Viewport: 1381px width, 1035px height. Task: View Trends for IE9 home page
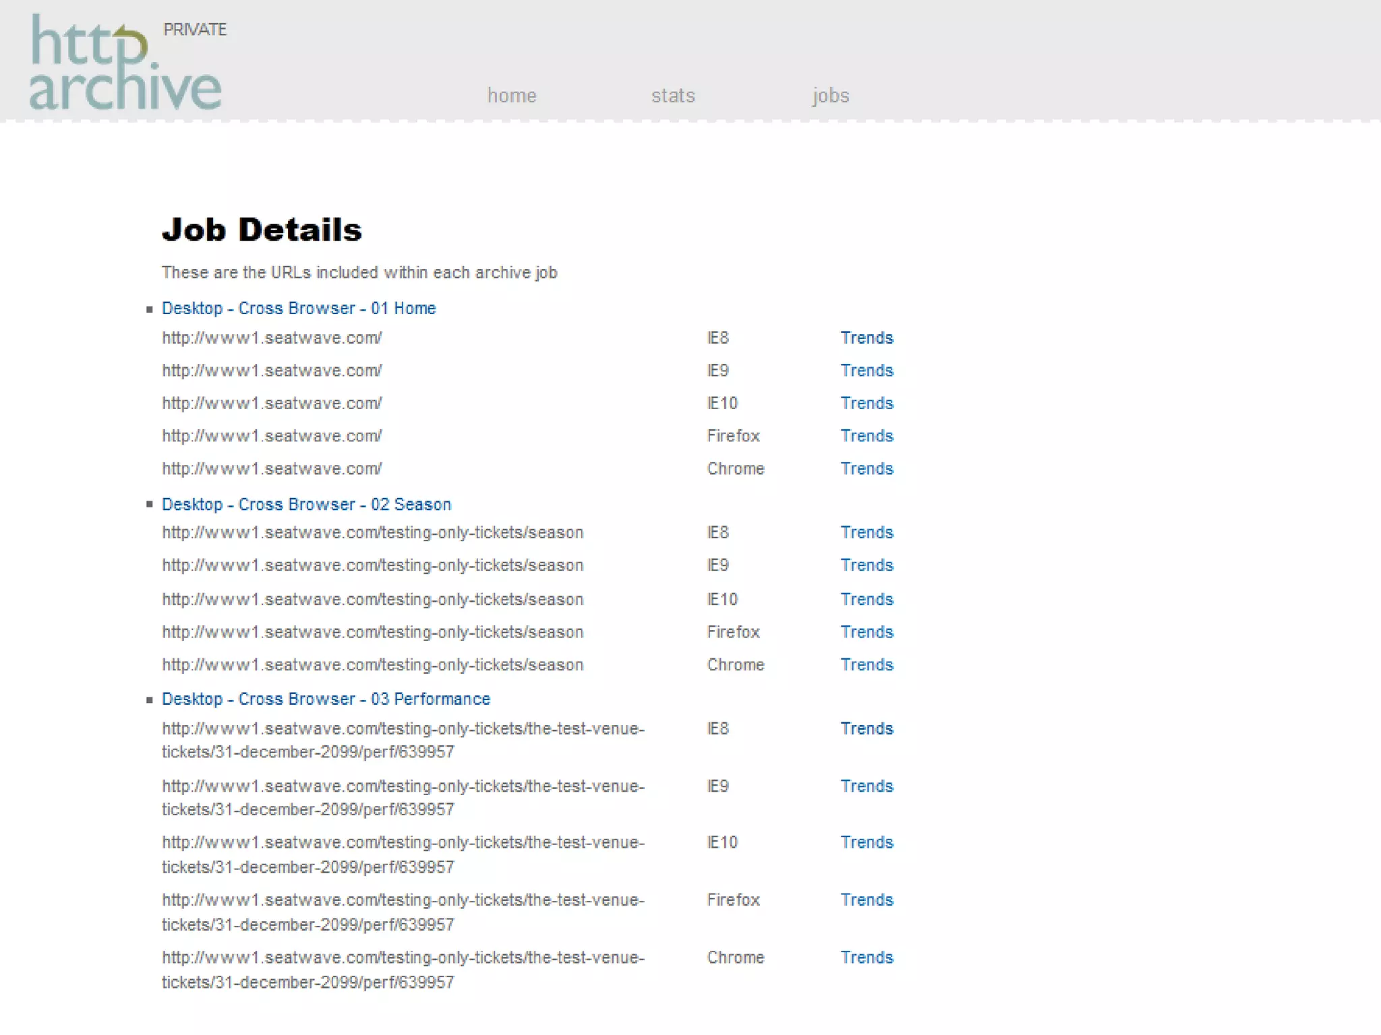click(866, 371)
